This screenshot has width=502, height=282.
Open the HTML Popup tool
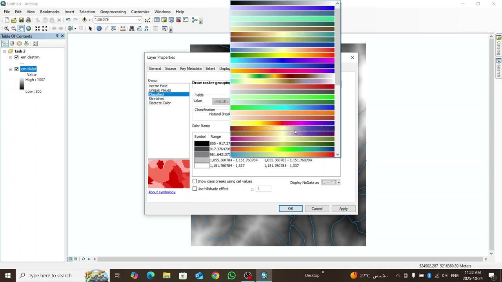(114, 29)
